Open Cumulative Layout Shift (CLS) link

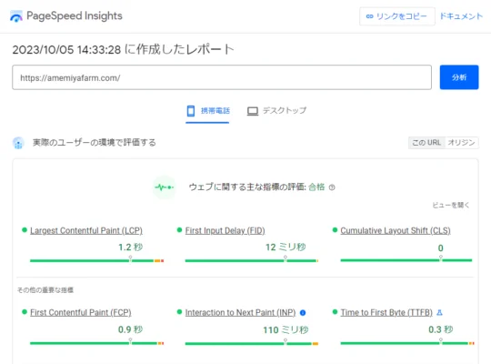tap(396, 231)
